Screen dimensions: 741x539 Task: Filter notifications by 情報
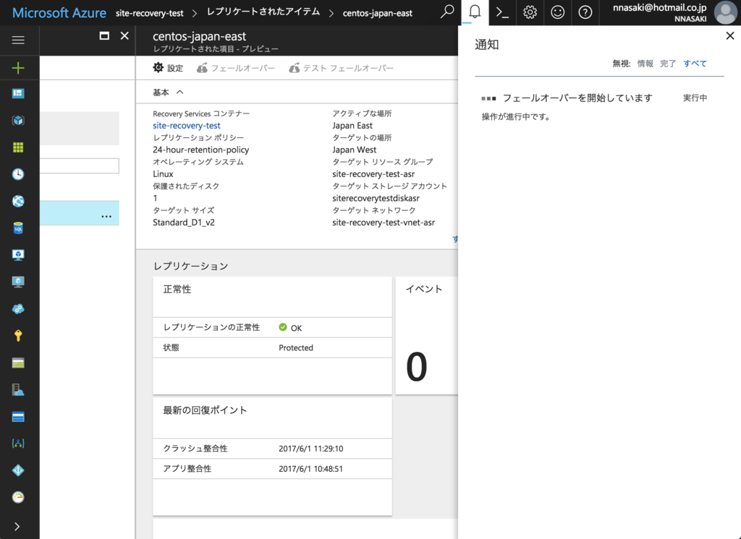pos(645,64)
